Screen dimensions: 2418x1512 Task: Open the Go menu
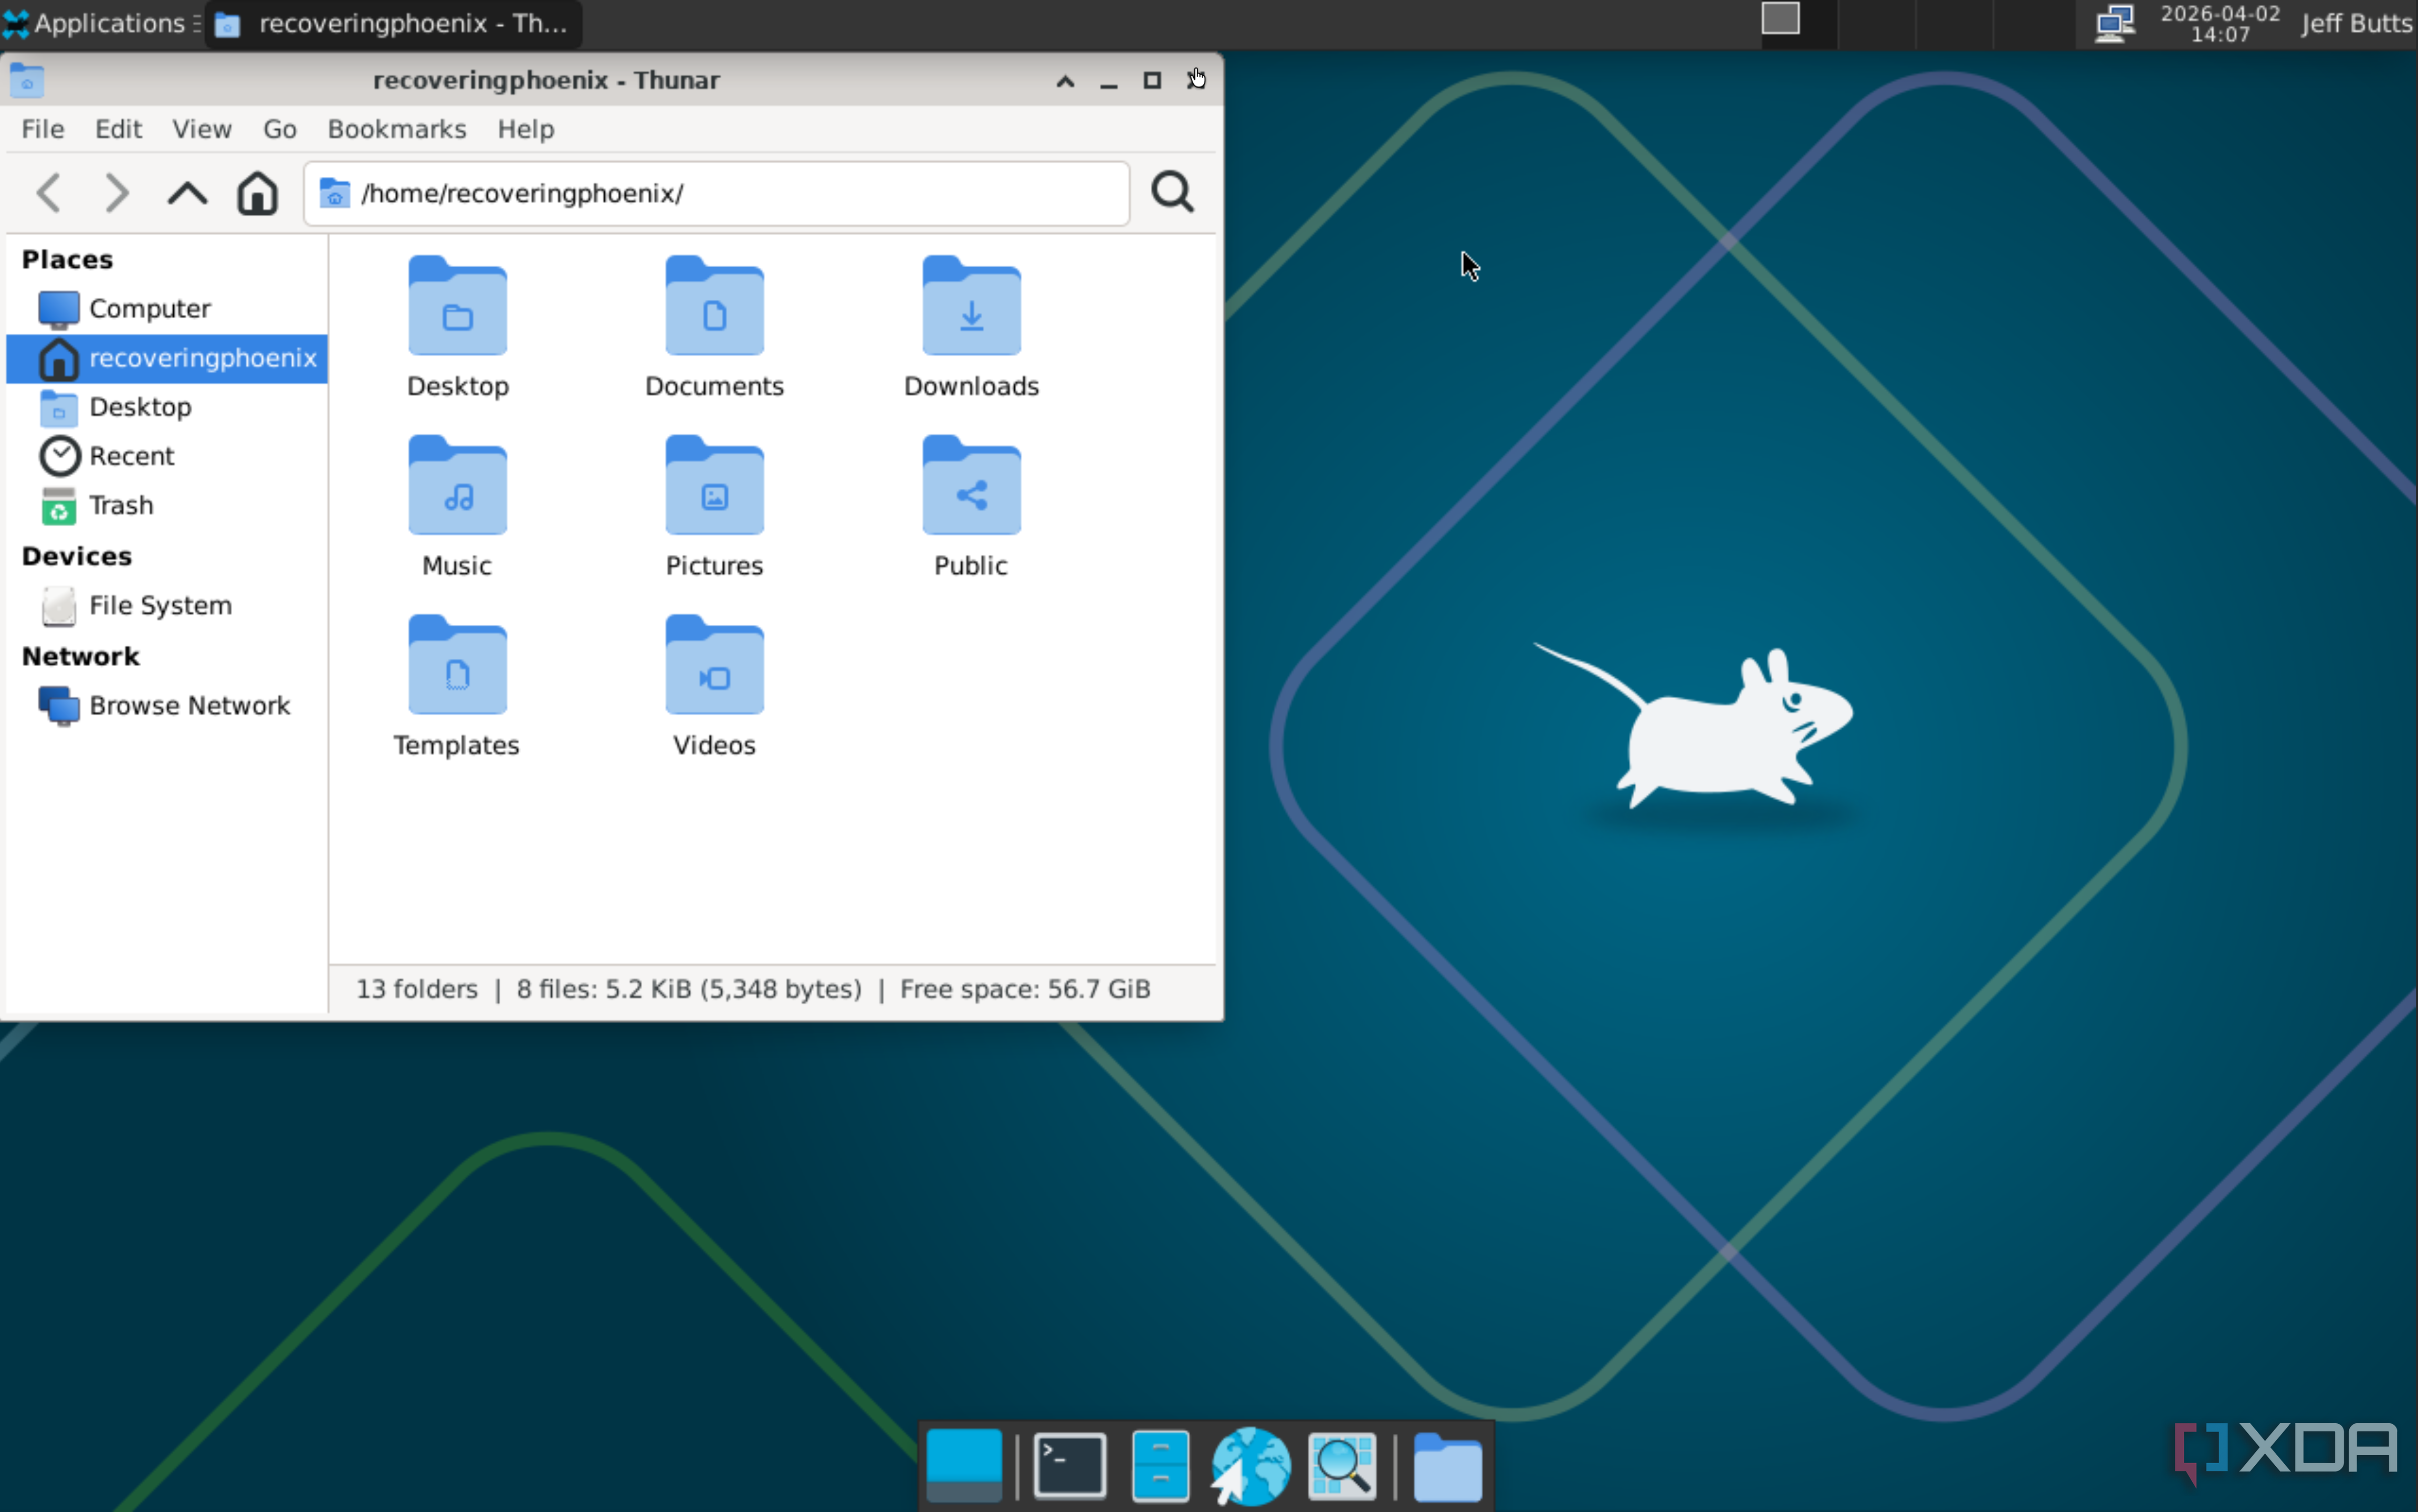279,129
